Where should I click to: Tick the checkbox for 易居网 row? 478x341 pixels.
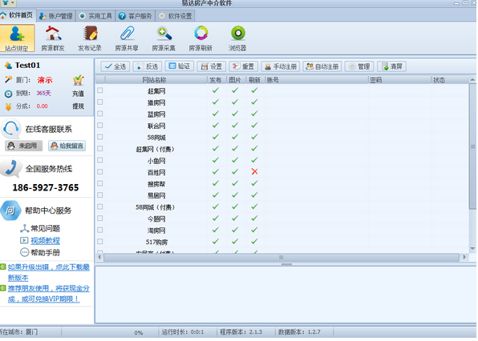click(100, 195)
